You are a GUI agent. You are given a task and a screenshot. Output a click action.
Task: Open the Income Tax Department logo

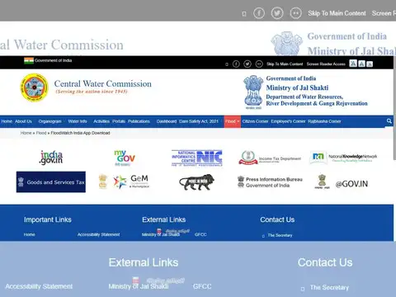(270, 158)
